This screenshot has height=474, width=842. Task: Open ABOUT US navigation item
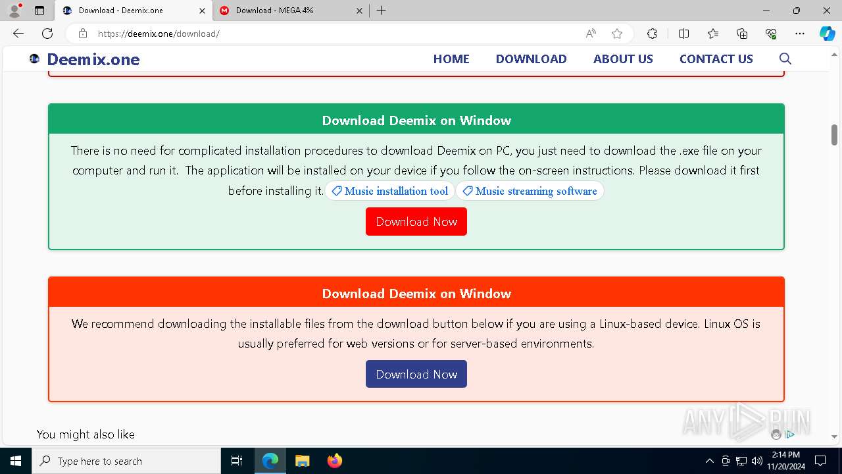623,59
